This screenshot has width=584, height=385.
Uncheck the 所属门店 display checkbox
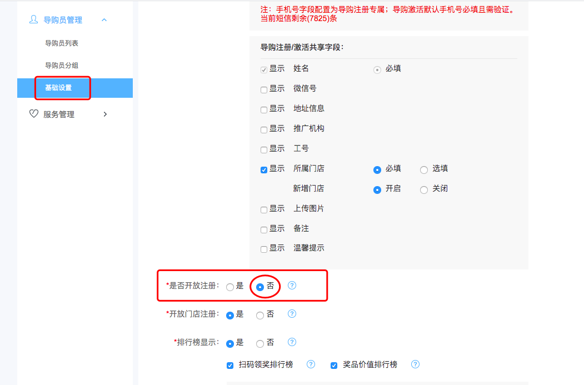[264, 169]
